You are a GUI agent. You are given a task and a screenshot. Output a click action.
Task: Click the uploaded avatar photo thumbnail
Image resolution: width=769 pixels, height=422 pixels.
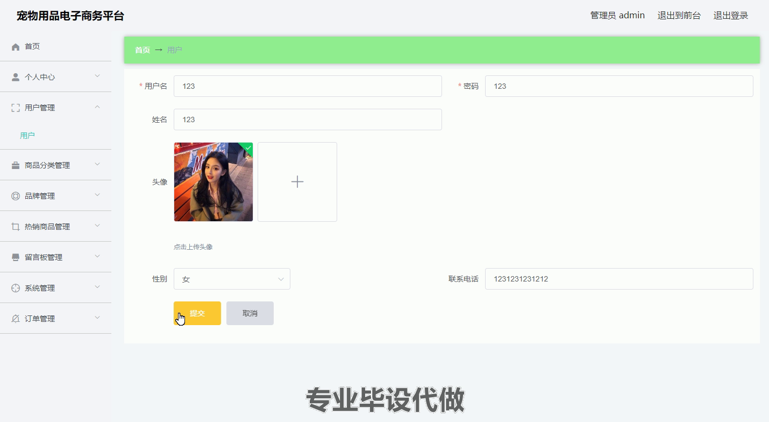[213, 182]
